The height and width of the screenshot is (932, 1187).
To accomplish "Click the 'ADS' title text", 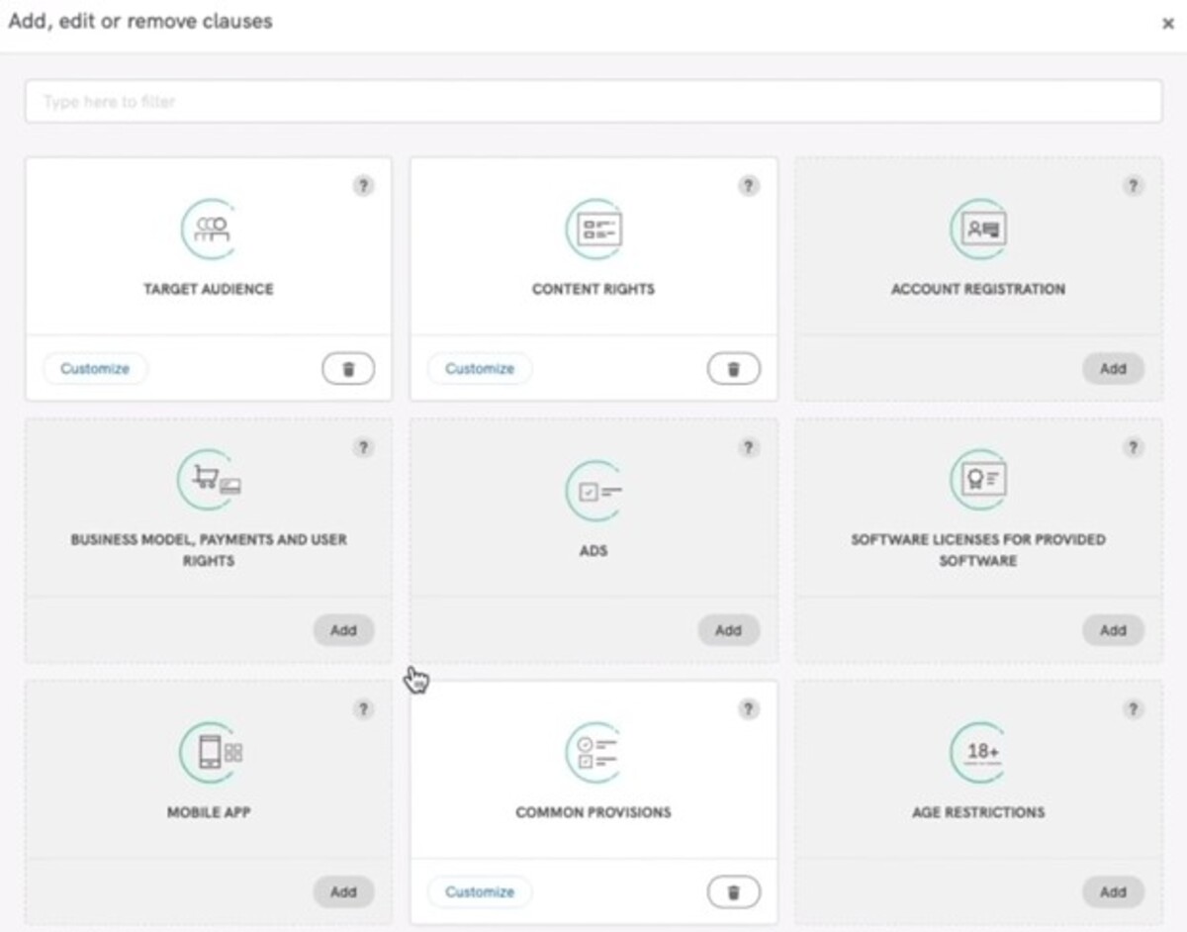I will [593, 550].
